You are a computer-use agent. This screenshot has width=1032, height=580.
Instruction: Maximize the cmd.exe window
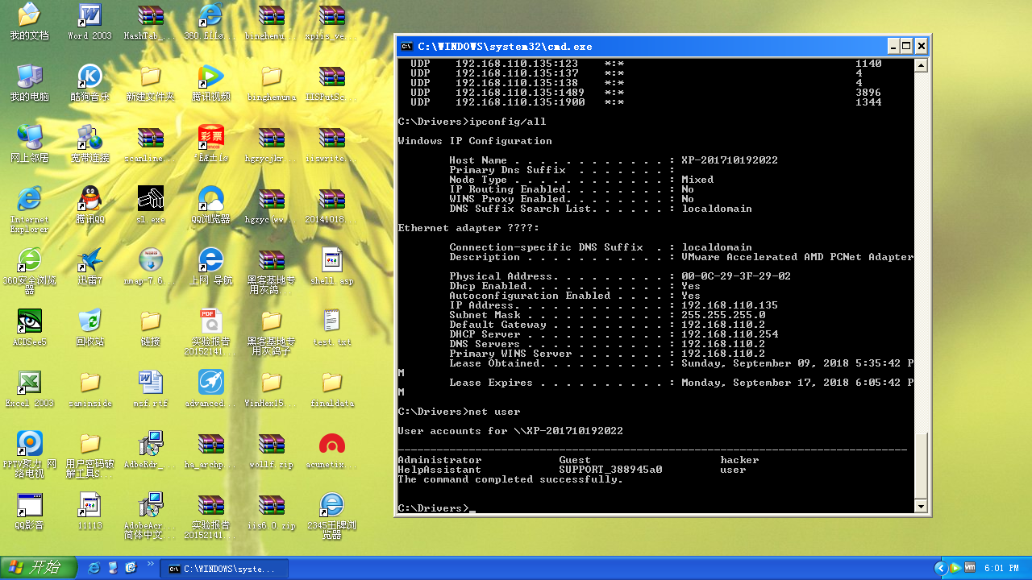pos(907,46)
